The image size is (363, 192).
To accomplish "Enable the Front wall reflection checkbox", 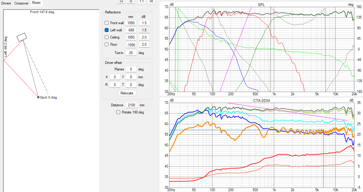I will point(107,23).
